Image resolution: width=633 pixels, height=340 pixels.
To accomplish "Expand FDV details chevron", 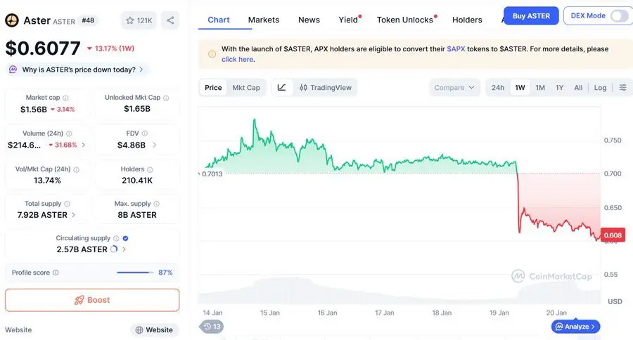I will 154,145.
